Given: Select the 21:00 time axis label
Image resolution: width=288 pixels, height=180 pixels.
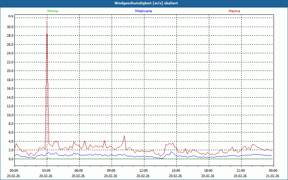Looking at the screenshot, I should (x=241, y=171).
